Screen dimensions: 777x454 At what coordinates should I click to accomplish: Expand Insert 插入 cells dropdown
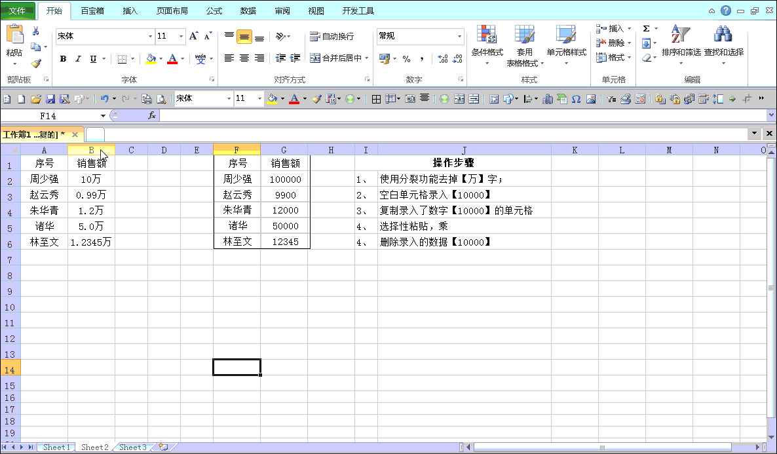click(x=630, y=29)
